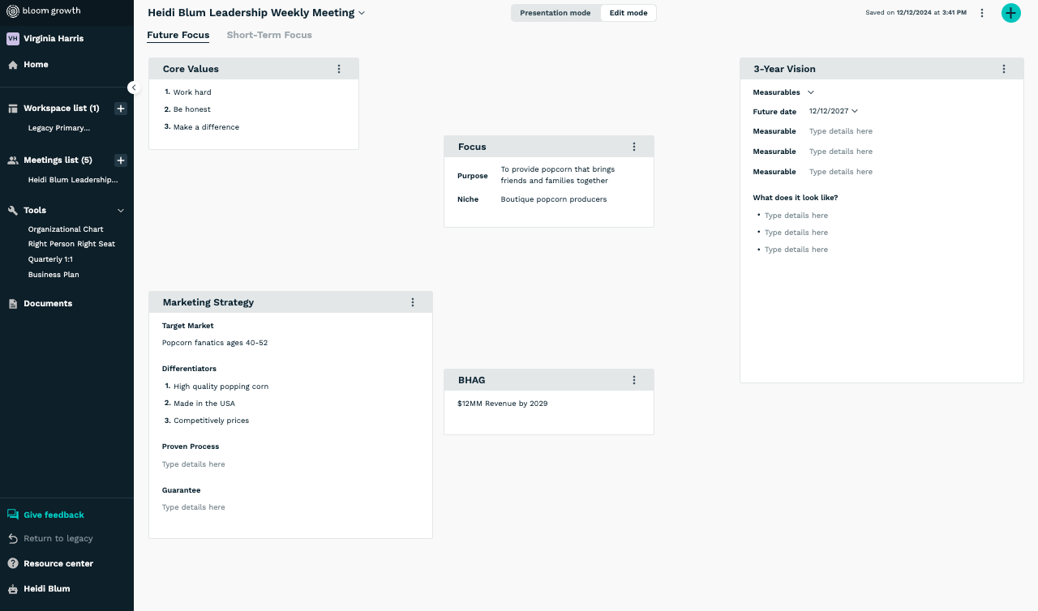1038x611 pixels.
Task: Collapse the left sidebar arrow
Action: (134, 88)
